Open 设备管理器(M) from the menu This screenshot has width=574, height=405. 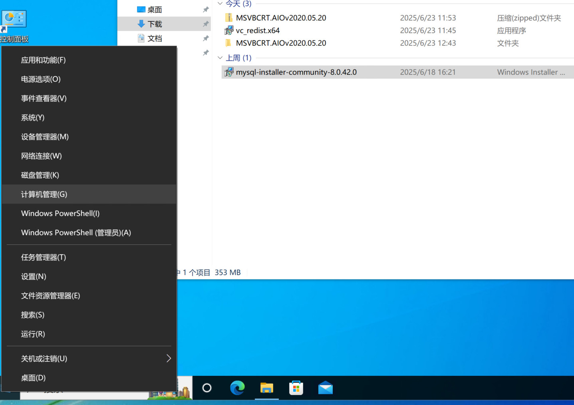(x=45, y=137)
